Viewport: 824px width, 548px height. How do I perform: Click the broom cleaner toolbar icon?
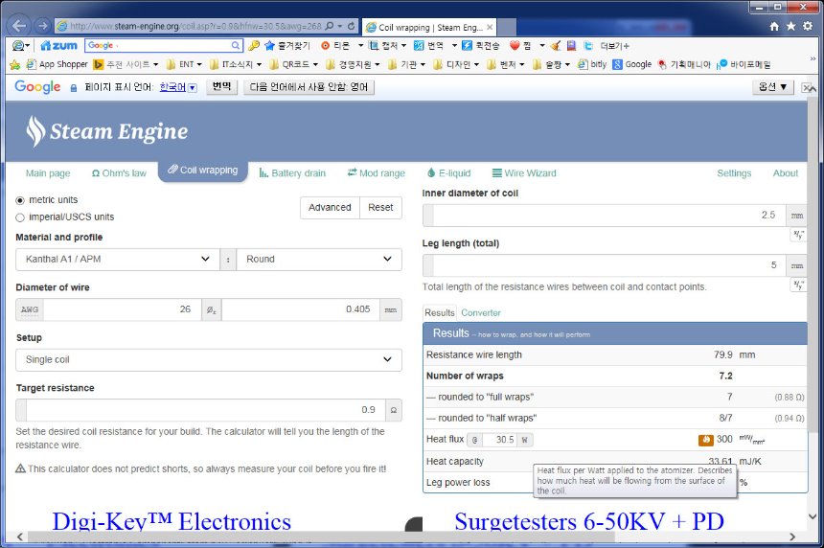coord(556,46)
